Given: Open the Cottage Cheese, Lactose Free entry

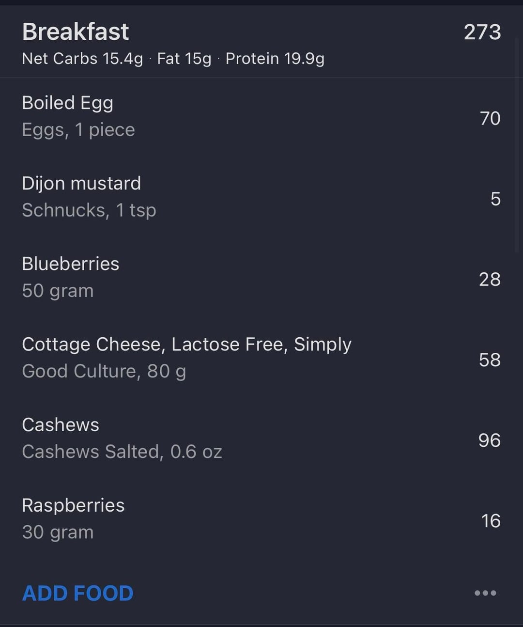Looking at the screenshot, I should point(186,345).
